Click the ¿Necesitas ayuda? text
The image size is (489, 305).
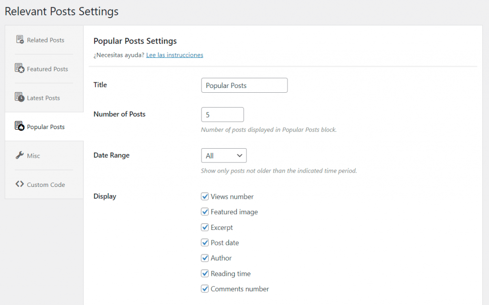point(119,55)
